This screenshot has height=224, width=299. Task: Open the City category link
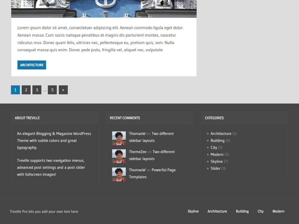(x=214, y=147)
